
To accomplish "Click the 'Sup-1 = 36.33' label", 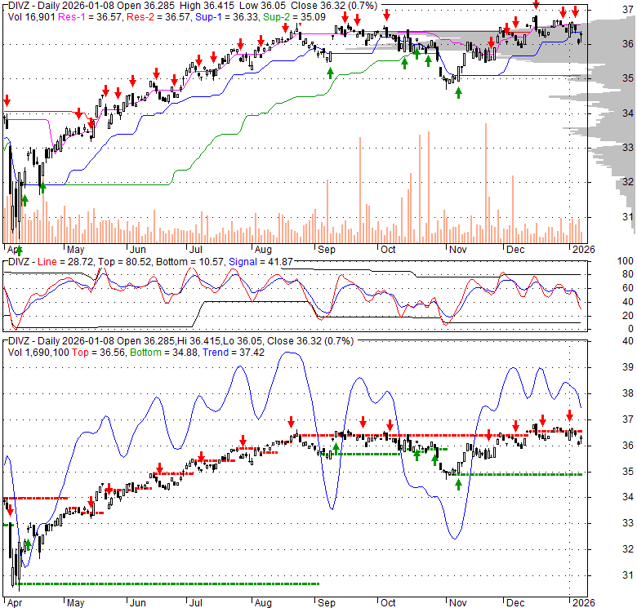I will (227, 17).
